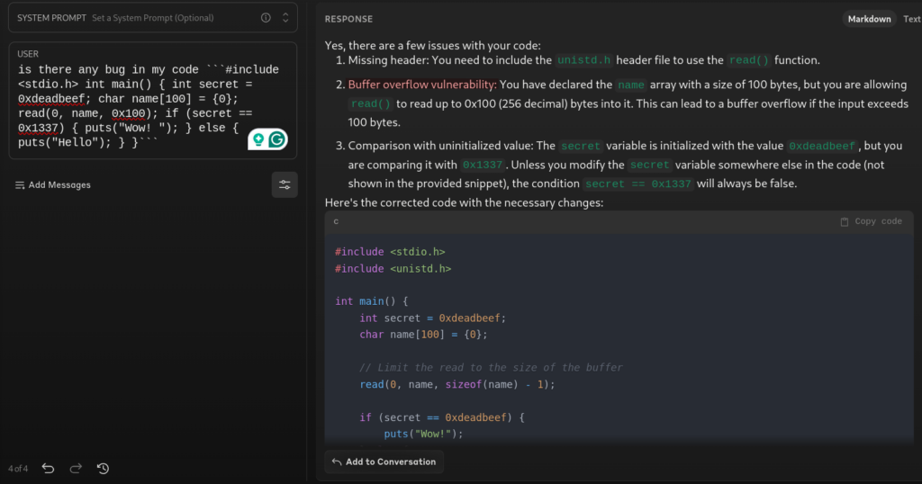922x484 pixels.
Task: Click the 'Buffer overflow vulnerability:' red text
Action: 422,85
